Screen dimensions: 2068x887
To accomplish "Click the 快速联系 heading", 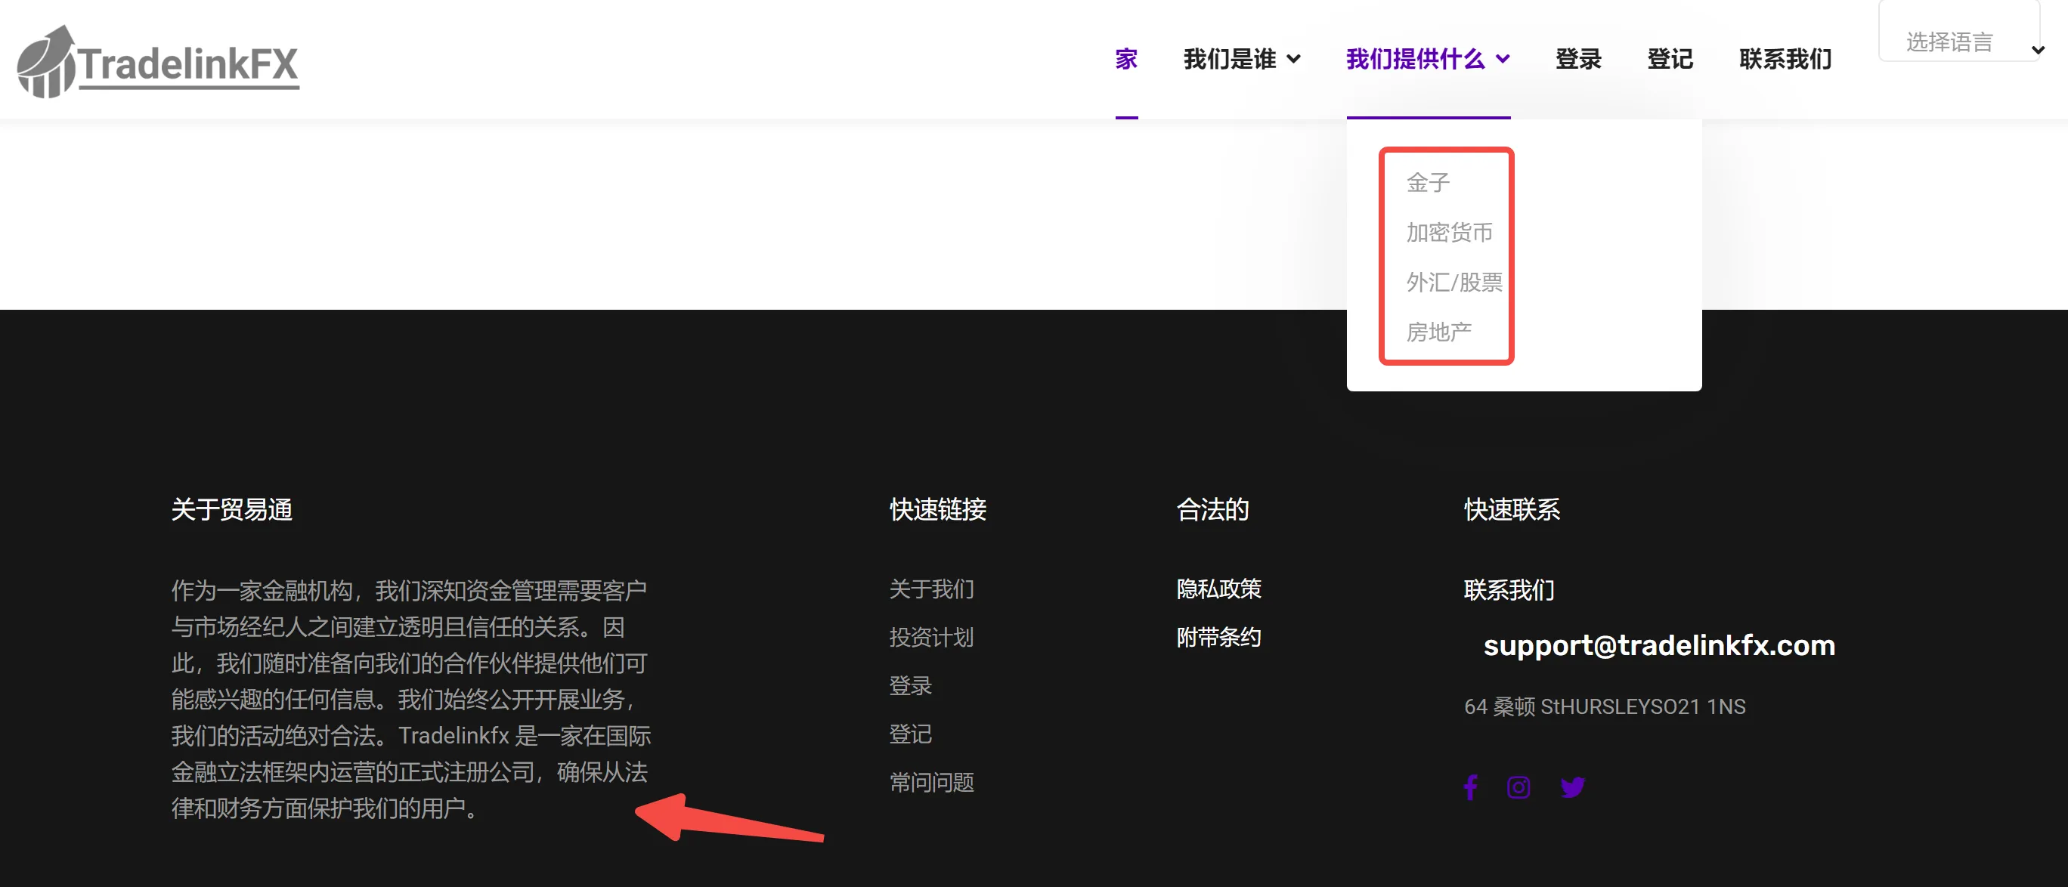I will tap(1512, 509).
